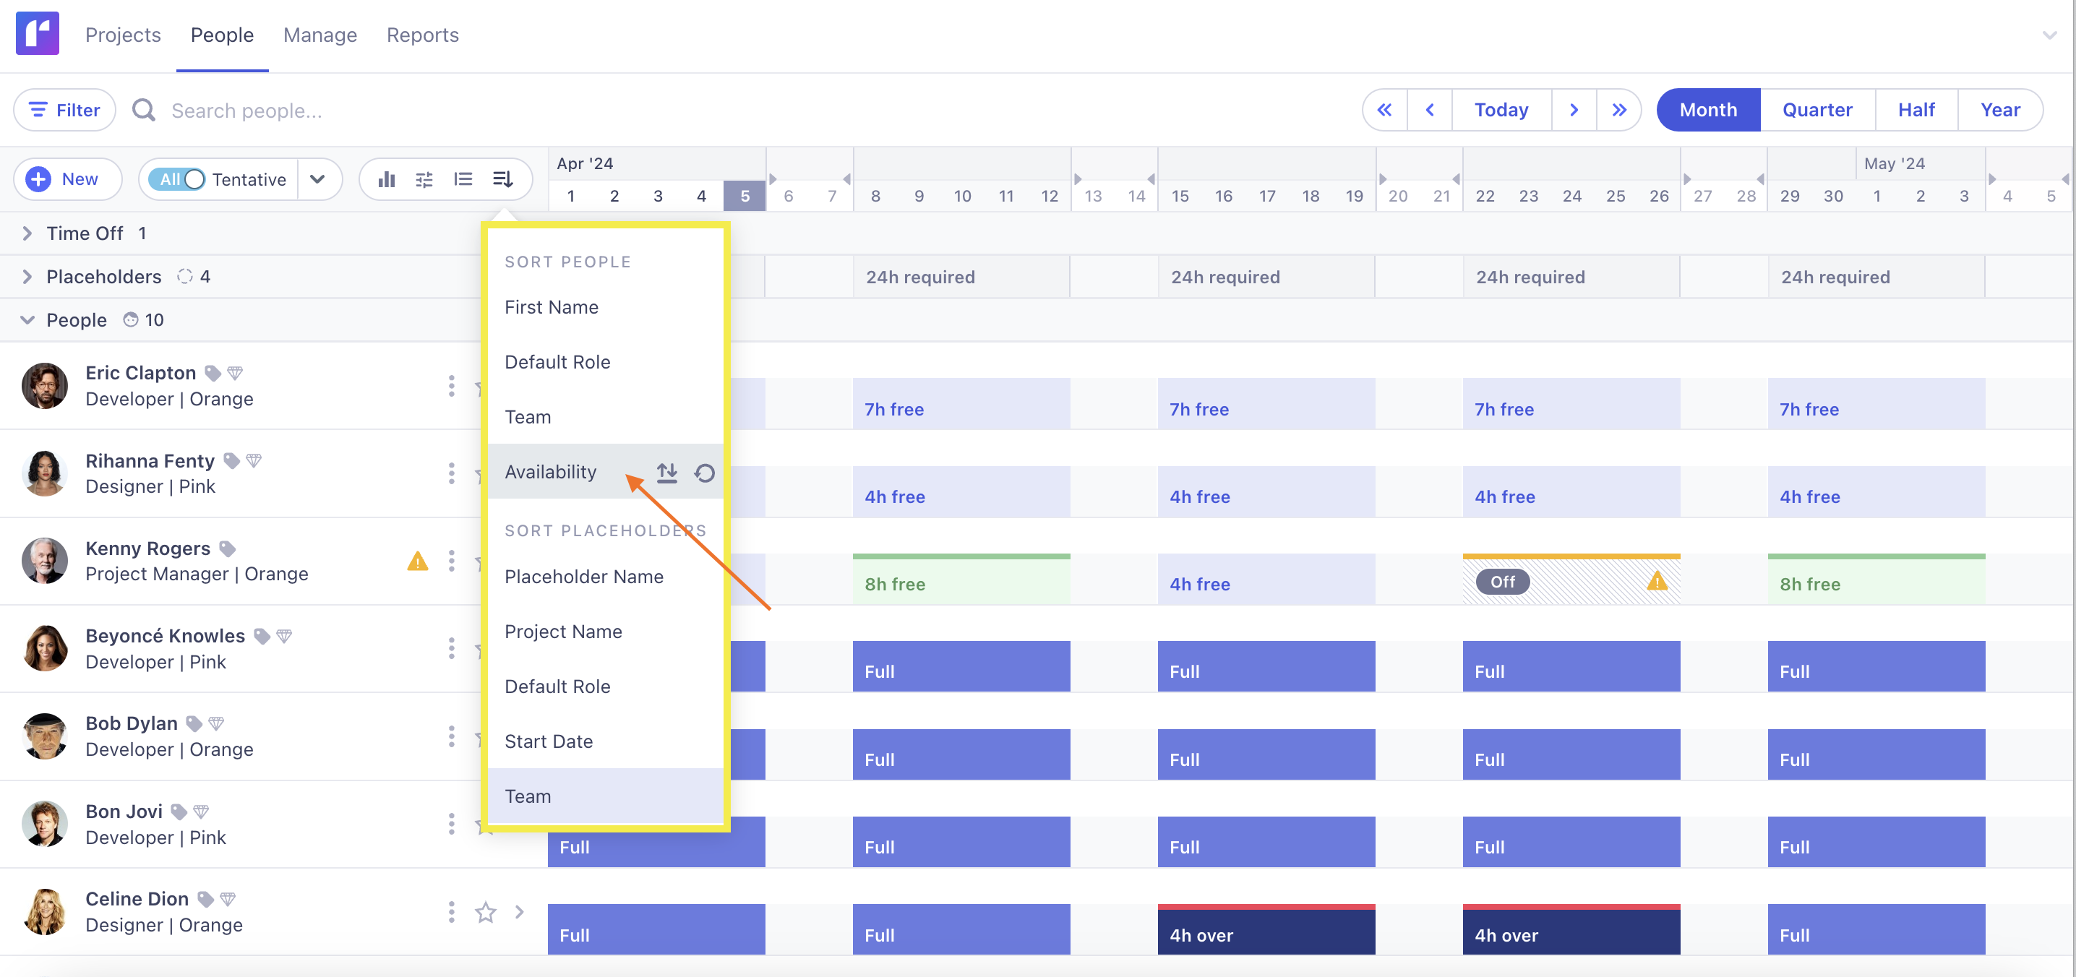The height and width of the screenshot is (977, 2076).
Task: Open the dropdown arrow next to Tentative
Action: [x=318, y=178]
